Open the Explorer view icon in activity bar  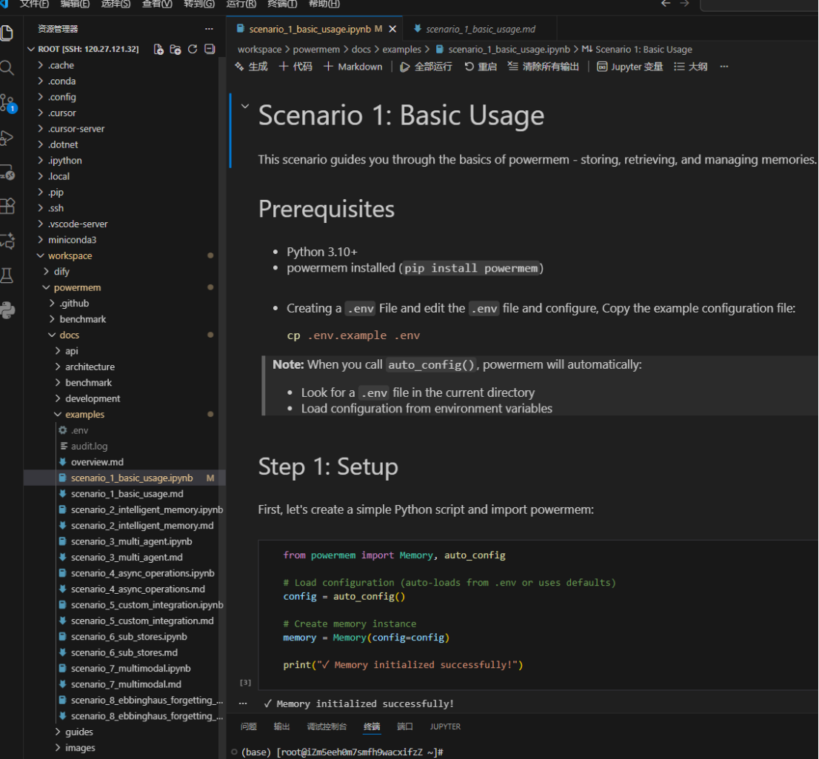pyautogui.click(x=7, y=33)
